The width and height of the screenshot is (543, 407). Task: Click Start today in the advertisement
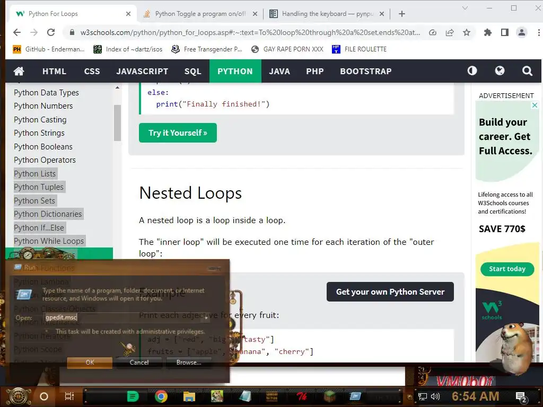pyautogui.click(x=507, y=269)
